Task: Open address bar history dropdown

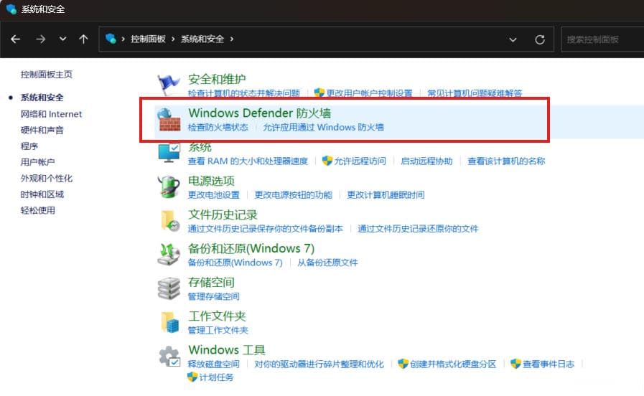Action: pos(513,39)
